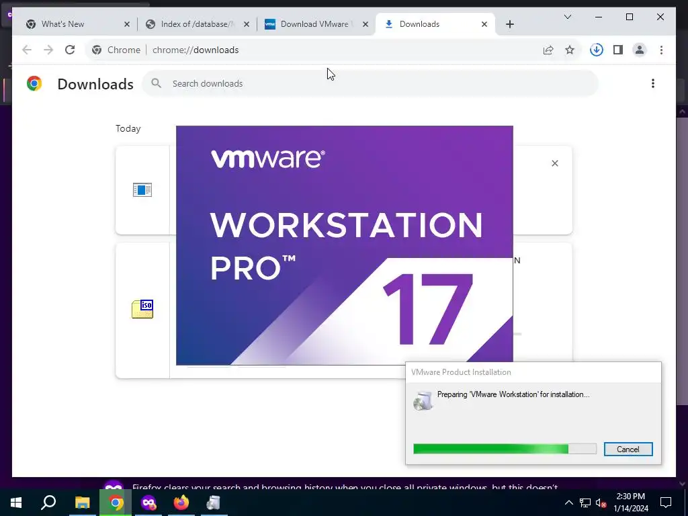Reload the downloads page

click(70, 50)
